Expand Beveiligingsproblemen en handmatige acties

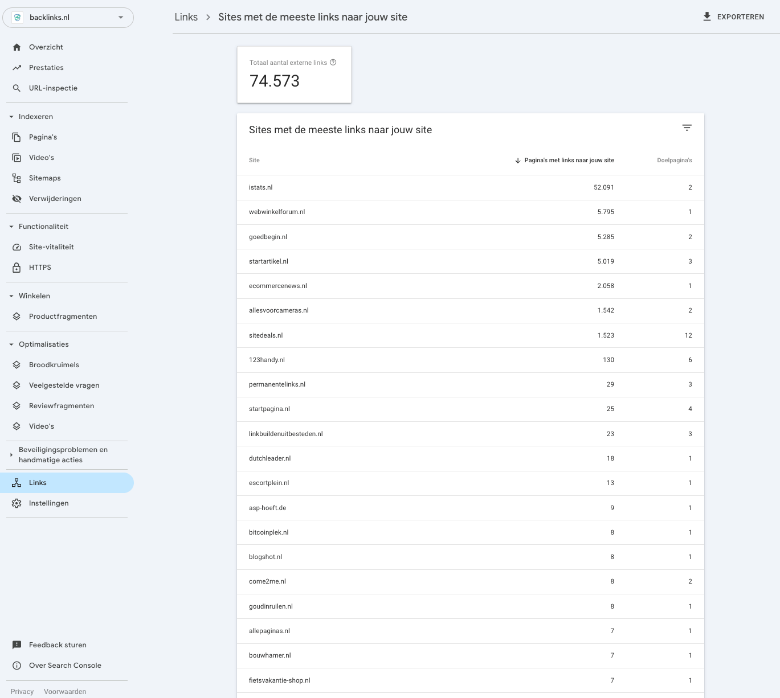click(10, 454)
